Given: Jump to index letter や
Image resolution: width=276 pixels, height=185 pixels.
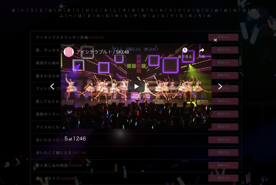Looking at the screenshot, I should click(135, 16).
